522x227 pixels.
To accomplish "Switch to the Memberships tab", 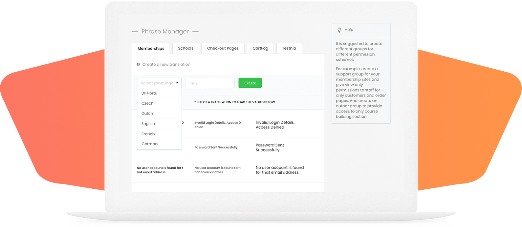I will [151, 48].
